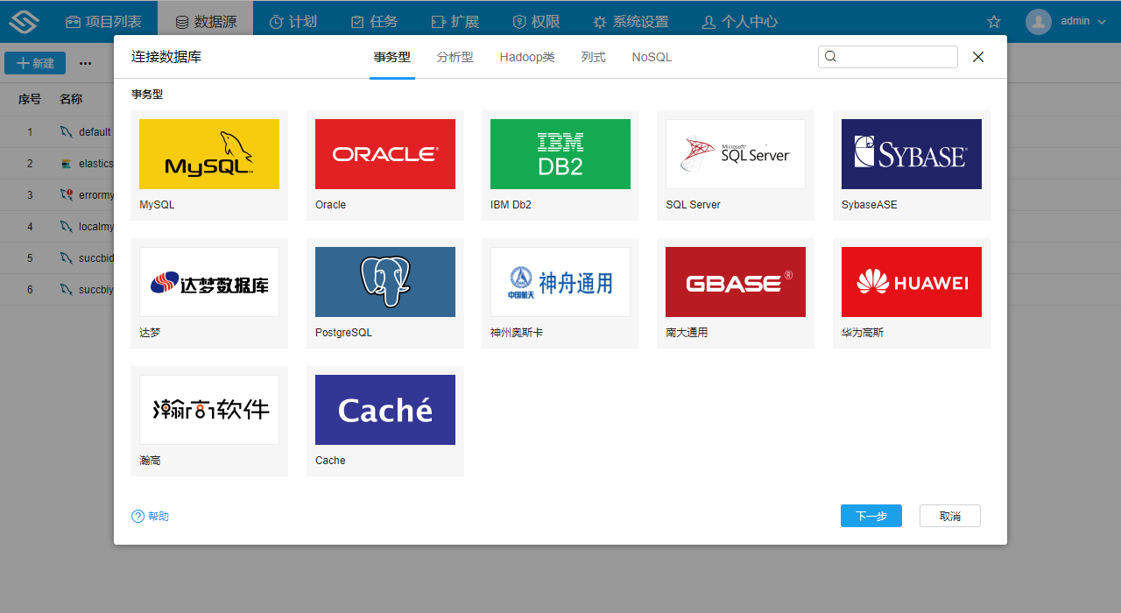Select the SQL Server logo
This screenshot has width=1121, height=613.
(x=736, y=154)
